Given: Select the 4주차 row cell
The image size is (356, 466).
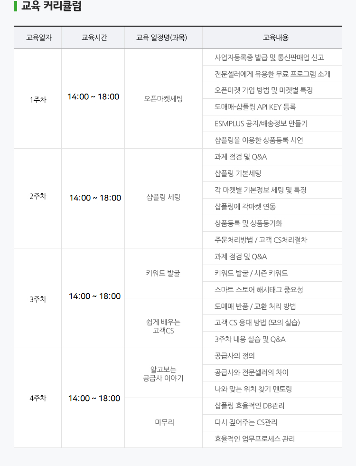Looking at the screenshot, I should [38, 398].
